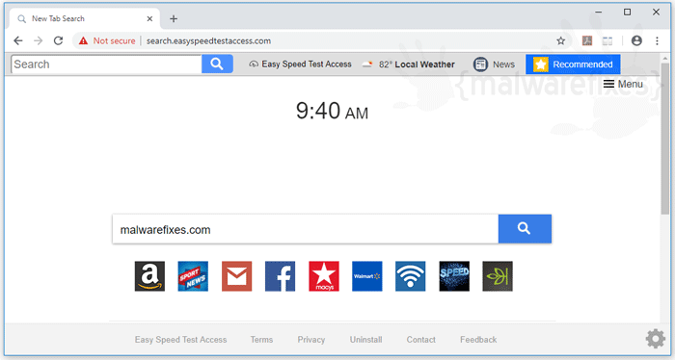Click the search box containing malwarefixes.com
Viewport: 675px width, 360px height.
click(306, 229)
